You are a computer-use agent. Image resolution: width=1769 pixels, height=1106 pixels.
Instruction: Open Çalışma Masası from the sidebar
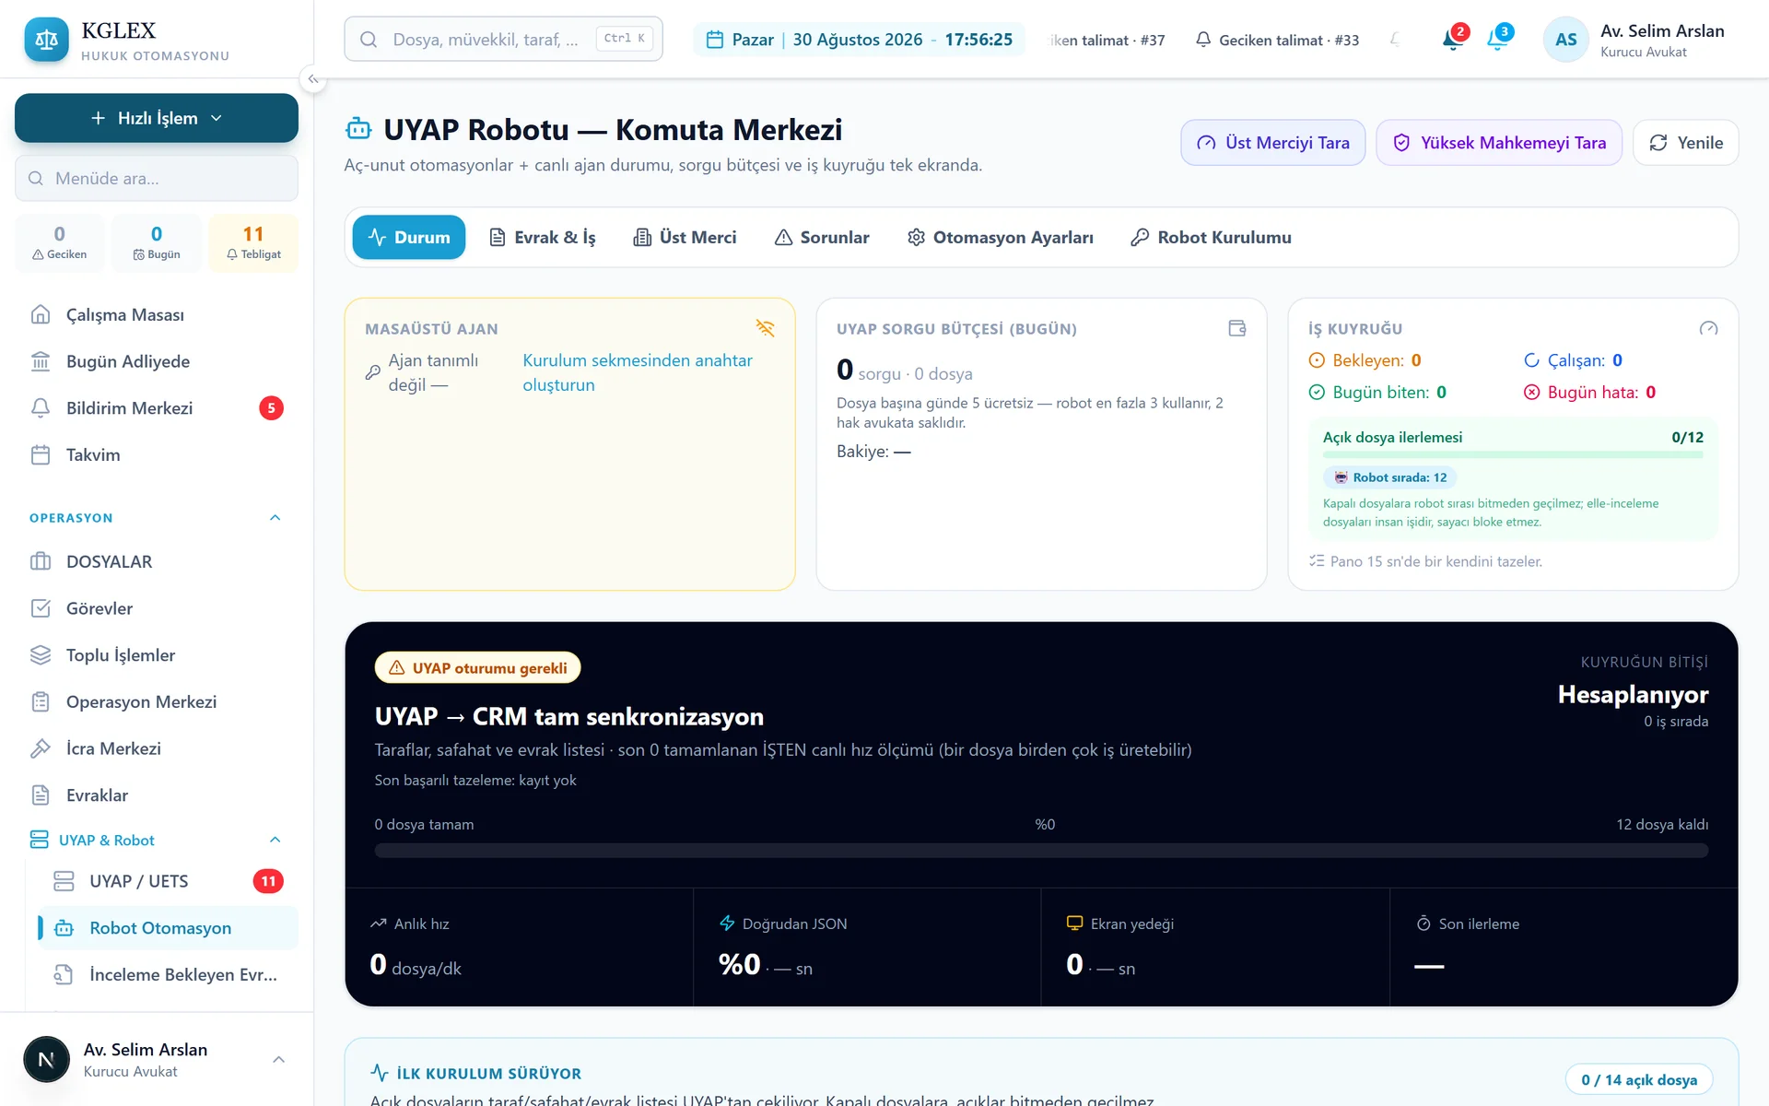coord(157,315)
